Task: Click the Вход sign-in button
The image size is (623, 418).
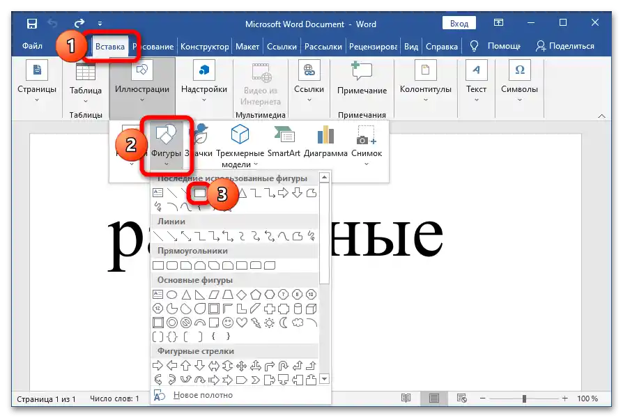Action: (x=459, y=24)
